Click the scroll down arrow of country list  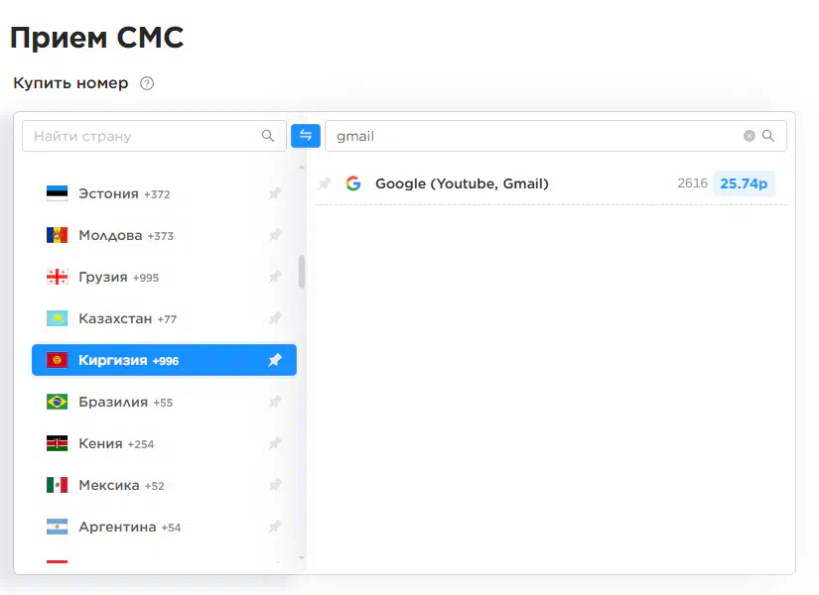(302, 558)
